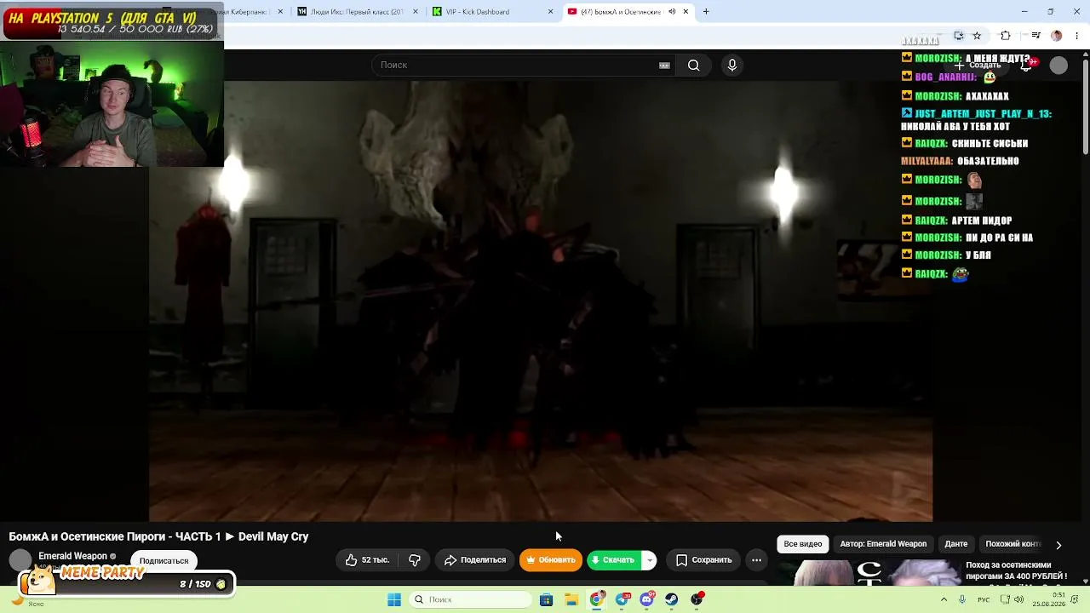
Task: Open a new browser tab
Action: (706, 12)
